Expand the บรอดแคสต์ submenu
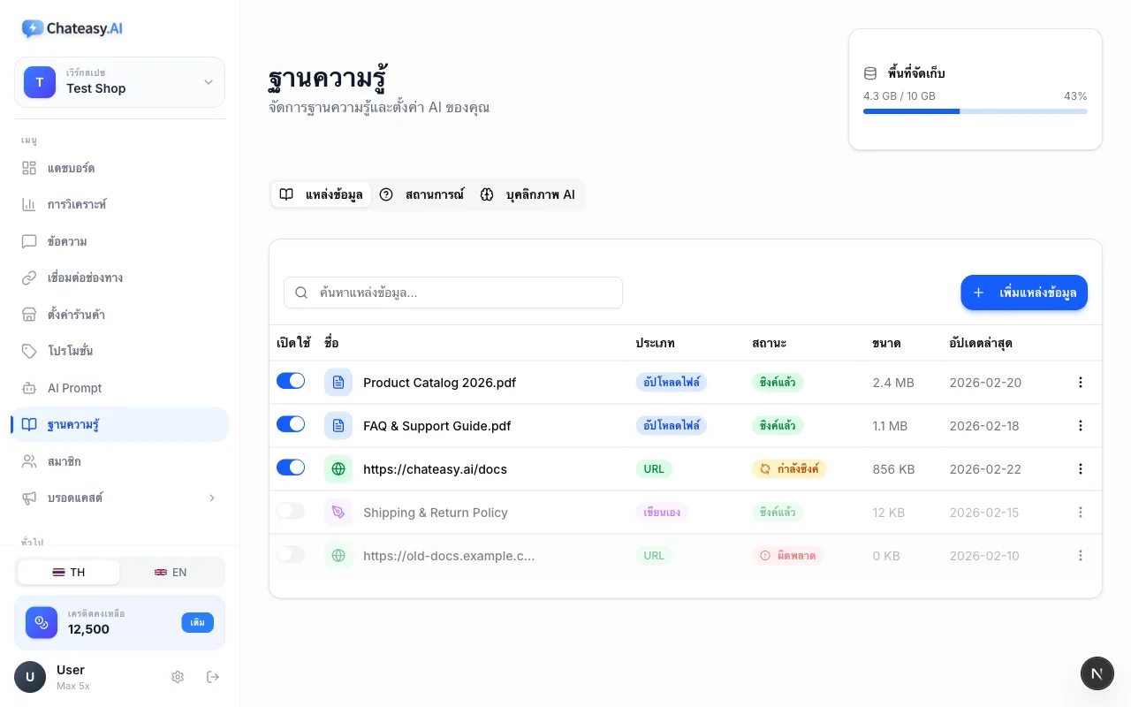1131x707 pixels. click(212, 498)
